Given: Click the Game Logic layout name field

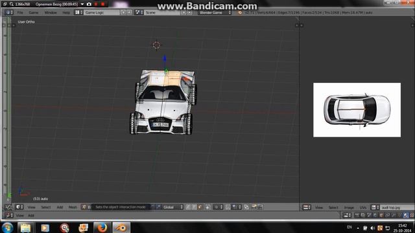Looking at the screenshot, I should click(x=102, y=12).
